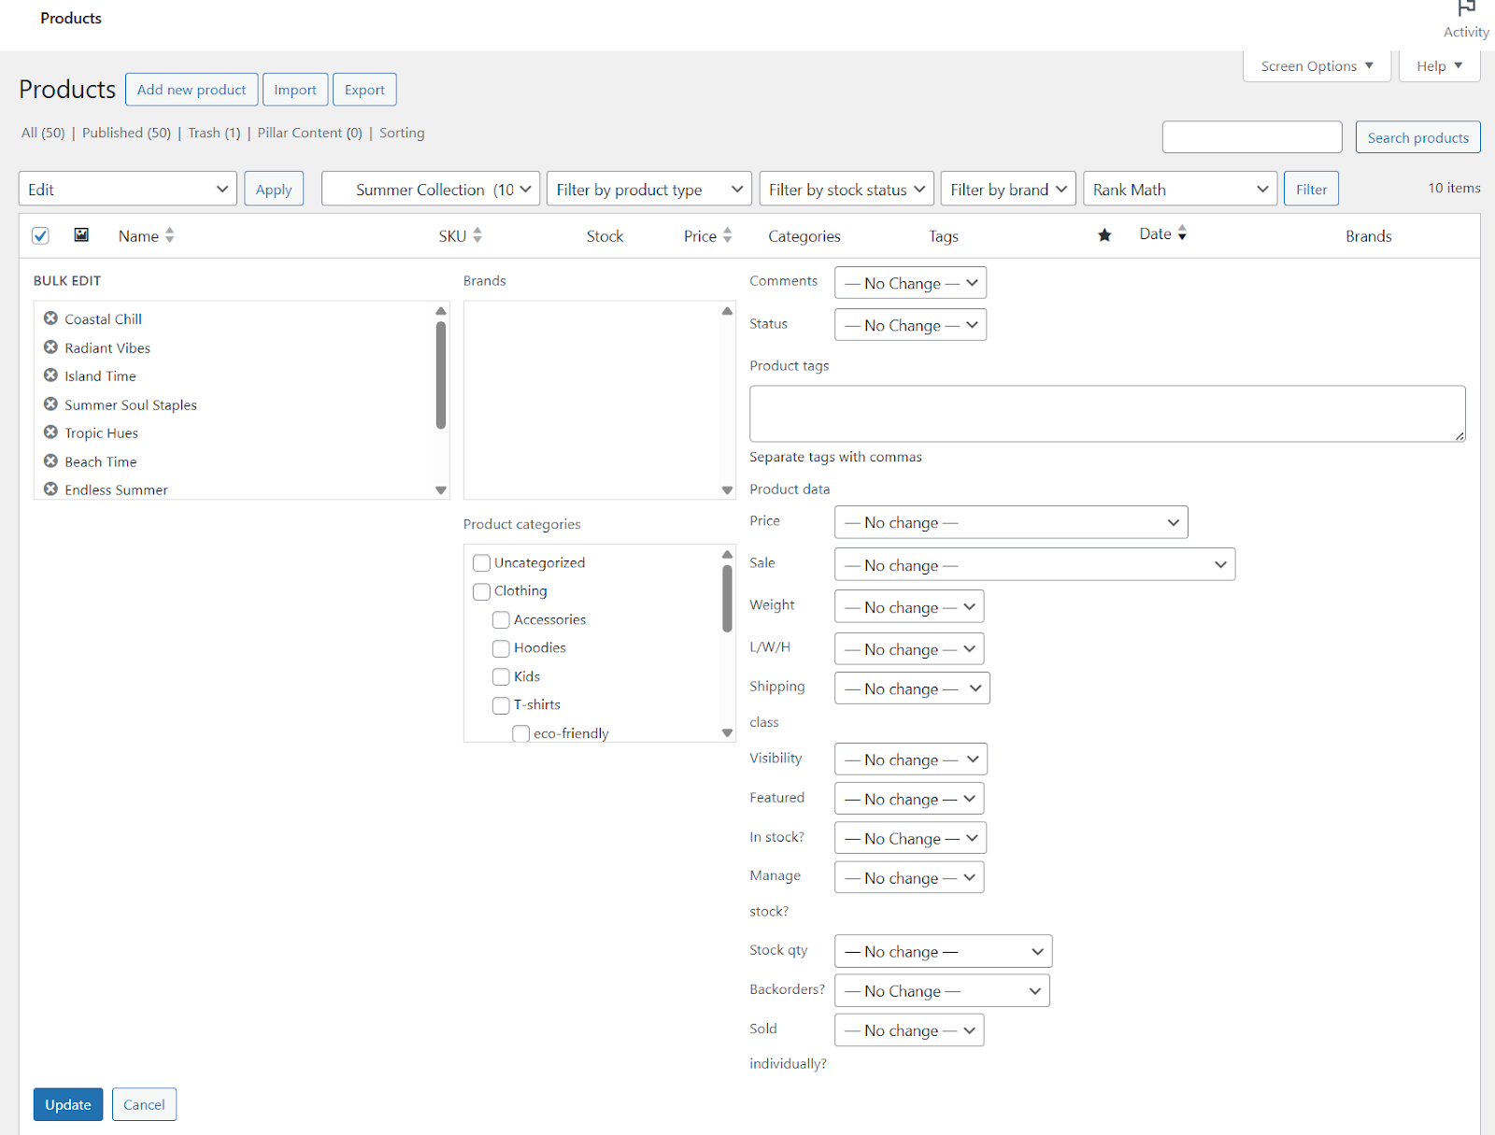Screen dimensions: 1495x1135
Task: Open the Price change dropdown
Action: (1011, 522)
